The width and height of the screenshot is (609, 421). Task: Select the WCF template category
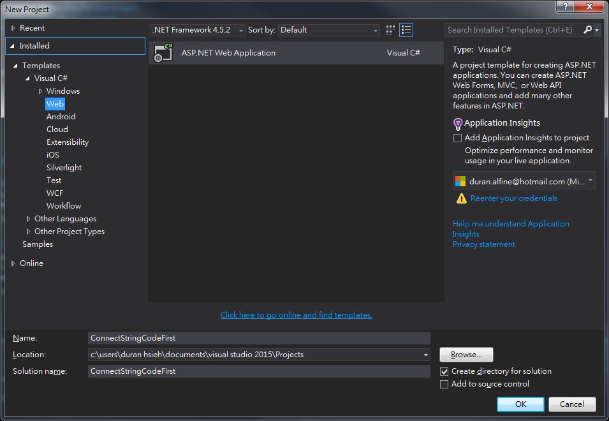[55, 193]
